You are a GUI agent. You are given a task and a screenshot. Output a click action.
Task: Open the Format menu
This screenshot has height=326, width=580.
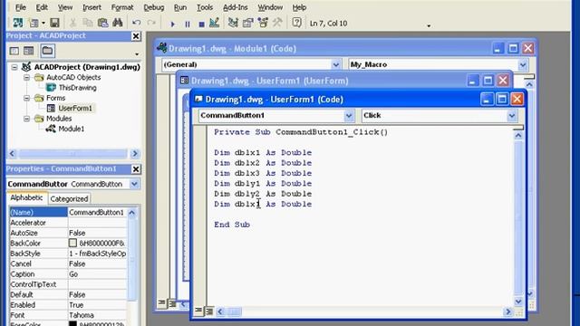(122, 7)
